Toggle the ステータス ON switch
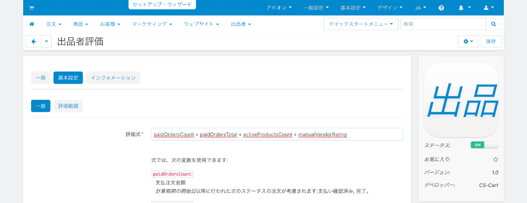Image resolution: width=527 pixels, height=203 pixels. click(x=484, y=145)
